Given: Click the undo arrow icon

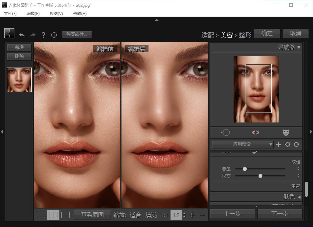Looking at the screenshot, I should (22, 35).
